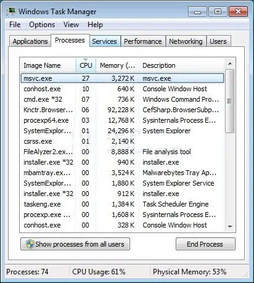Open the View menu
This screenshot has width=254, height=283.
71,25
